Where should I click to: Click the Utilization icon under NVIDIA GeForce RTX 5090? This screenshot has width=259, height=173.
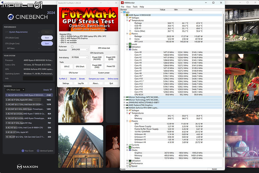[x=130, y=161]
